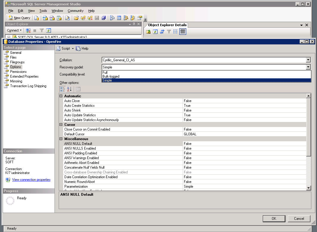
Task: Click the Auto Shrink value False
Action: 244,110
